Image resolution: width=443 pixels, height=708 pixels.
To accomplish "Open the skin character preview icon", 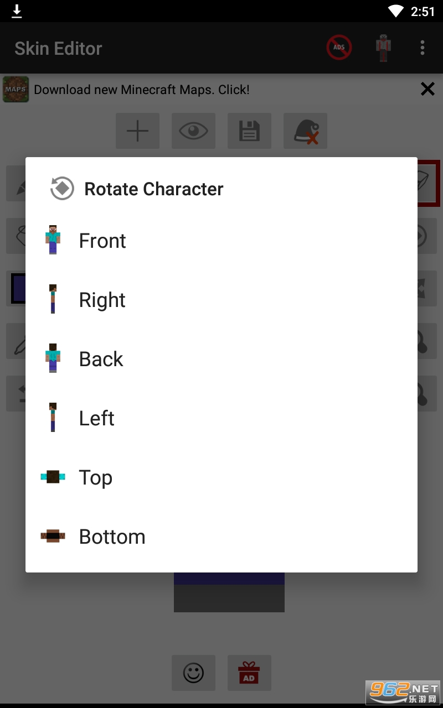I will (x=383, y=48).
